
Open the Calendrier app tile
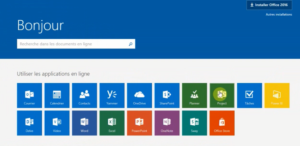point(57,96)
